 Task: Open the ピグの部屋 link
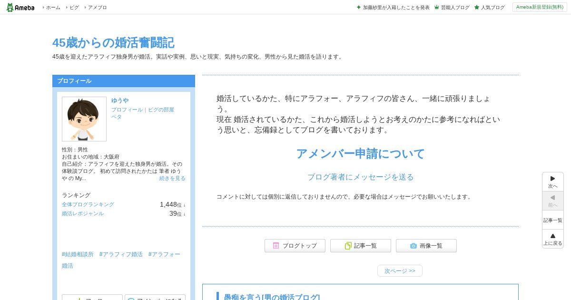click(161, 110)
